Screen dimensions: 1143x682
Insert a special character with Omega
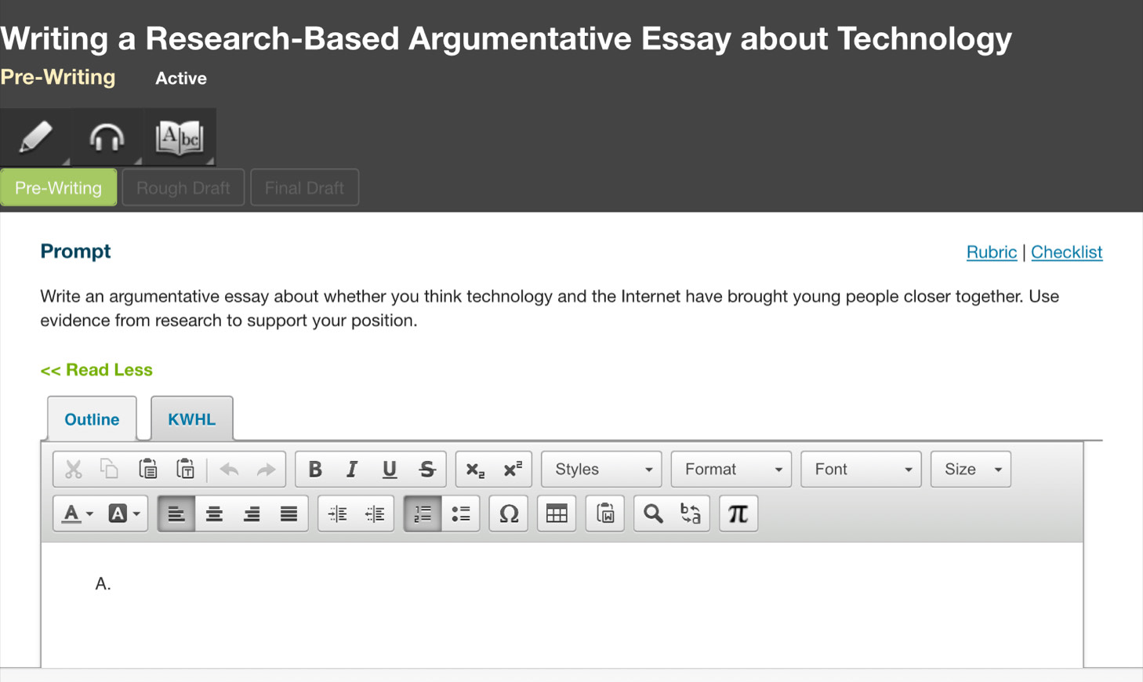pos(508,513)
